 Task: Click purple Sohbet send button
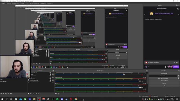(176, 67)
